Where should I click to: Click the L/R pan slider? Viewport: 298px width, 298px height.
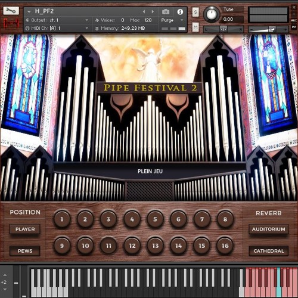tap(223, 29)
